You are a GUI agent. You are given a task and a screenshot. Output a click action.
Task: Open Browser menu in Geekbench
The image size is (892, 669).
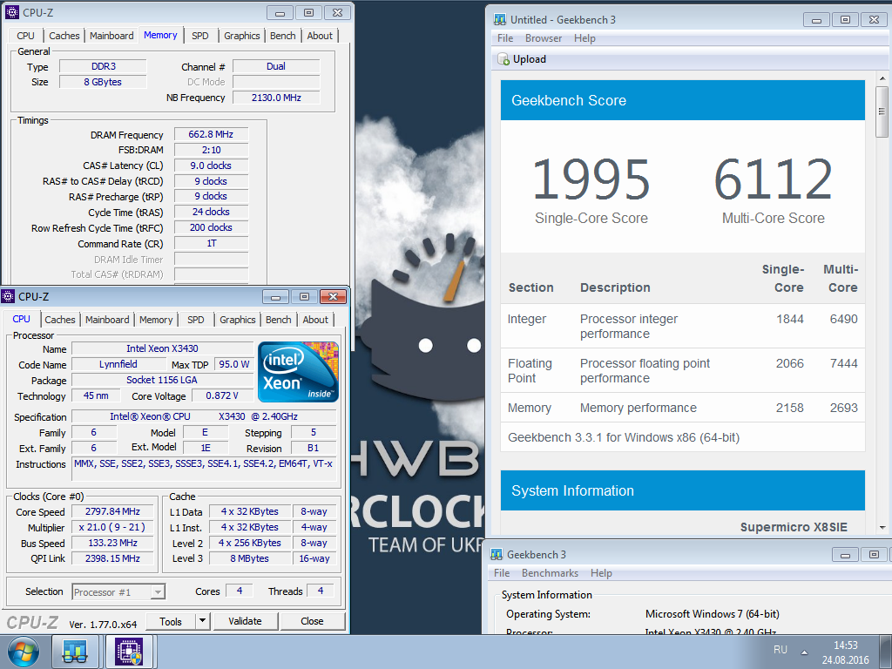coord(544,38)
